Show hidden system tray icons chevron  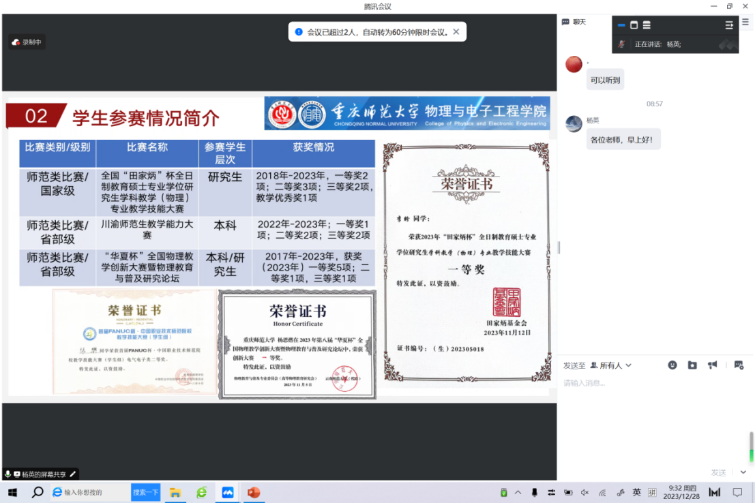click(518, 492)
